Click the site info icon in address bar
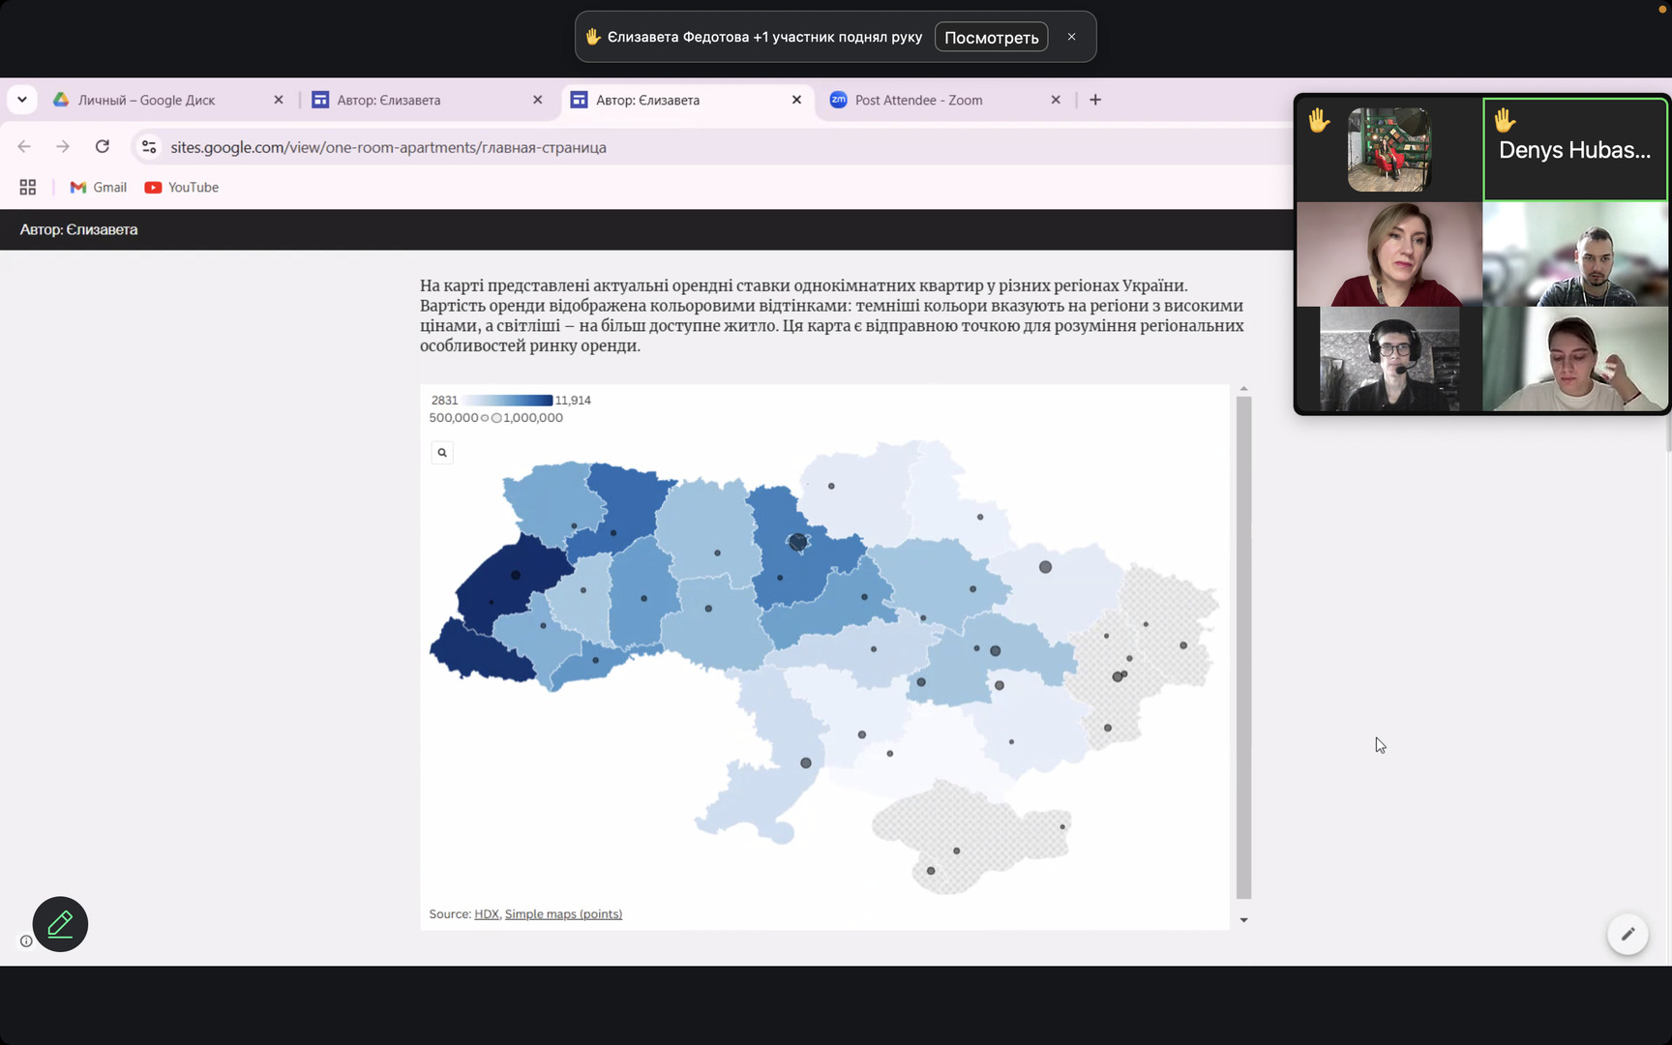 point(149,147)
